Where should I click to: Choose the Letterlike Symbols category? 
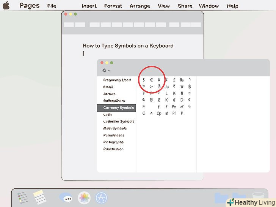119,121
